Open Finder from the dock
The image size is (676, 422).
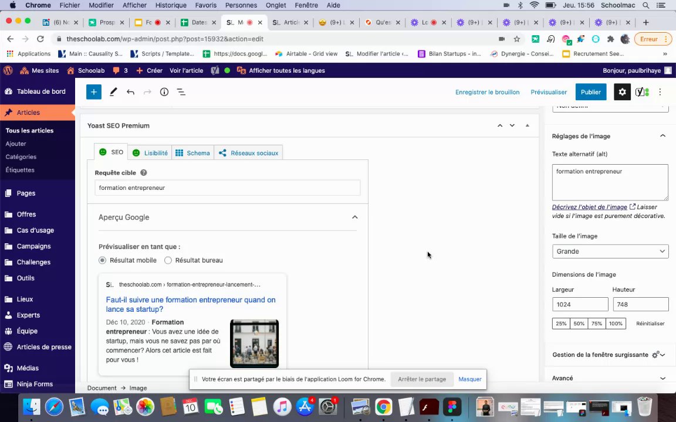coord(31,407)
